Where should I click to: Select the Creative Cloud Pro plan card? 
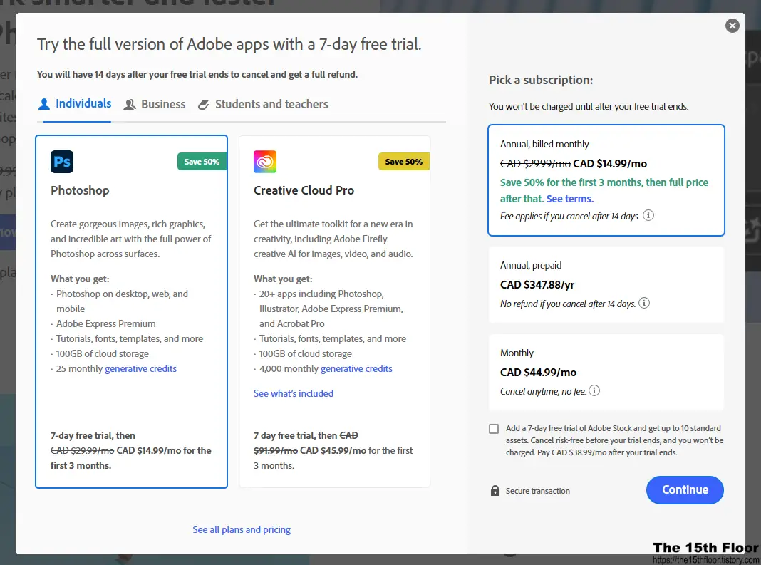[334, 311]
